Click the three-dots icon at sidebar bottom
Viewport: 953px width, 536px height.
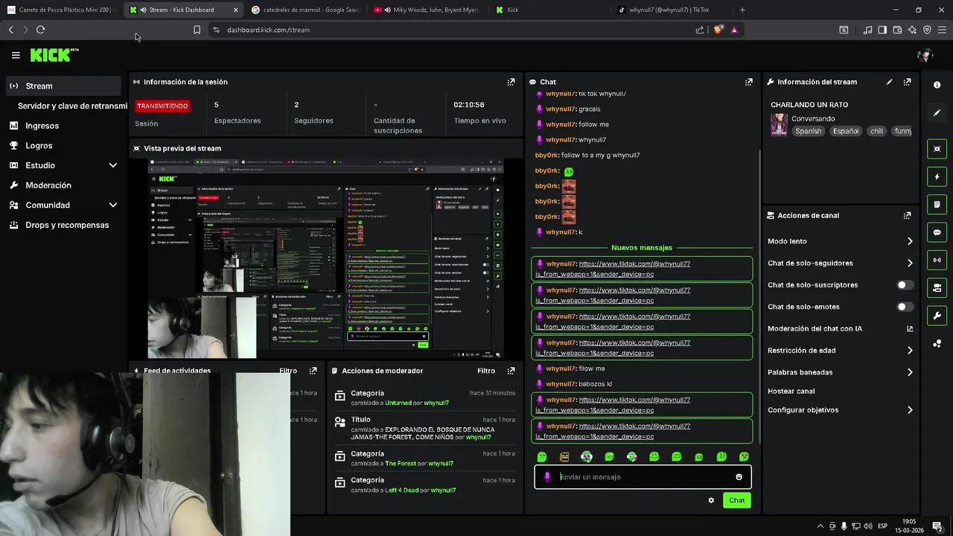coord(937,343)
